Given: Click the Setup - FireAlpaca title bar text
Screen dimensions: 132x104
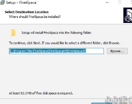Looking at the screenshot, I should 21,3.
